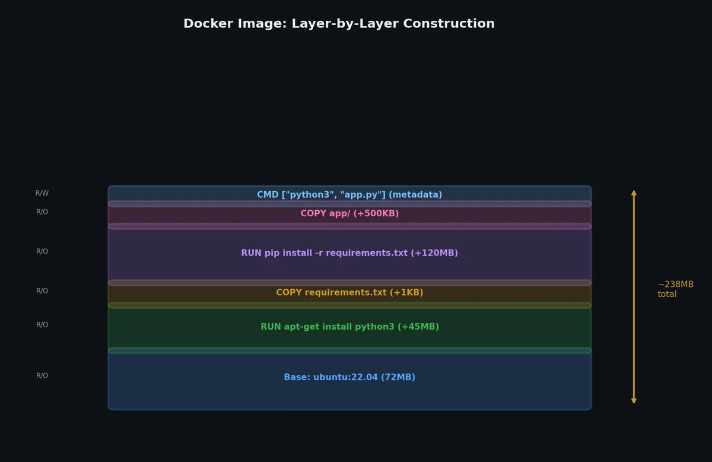
Task: Click the R/W label beside the CMD layer
Action: pos(42,194)
